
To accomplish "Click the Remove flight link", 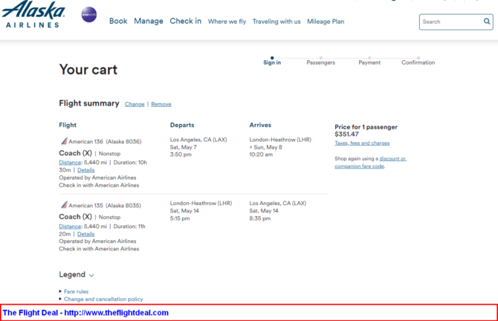I will [x=161, y=104].
